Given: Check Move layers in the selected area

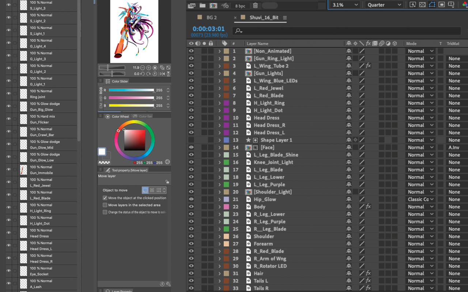Looking at the screenshot, I should pos(105,205).
